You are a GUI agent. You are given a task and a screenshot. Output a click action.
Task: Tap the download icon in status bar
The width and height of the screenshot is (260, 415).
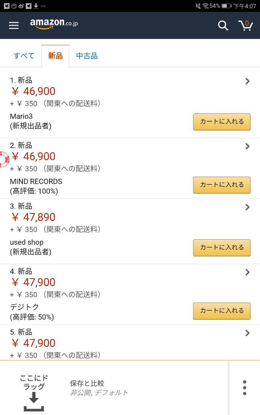click(x=36, y=6)
